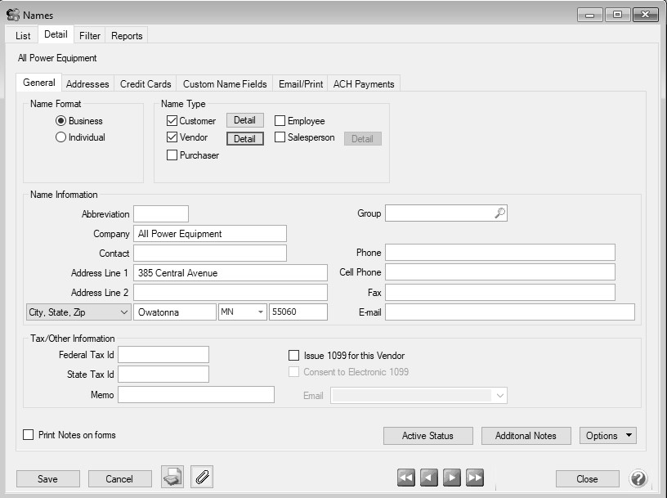
Task: Open attachments with the paperclip icon
Action: [x=202, y=477]
